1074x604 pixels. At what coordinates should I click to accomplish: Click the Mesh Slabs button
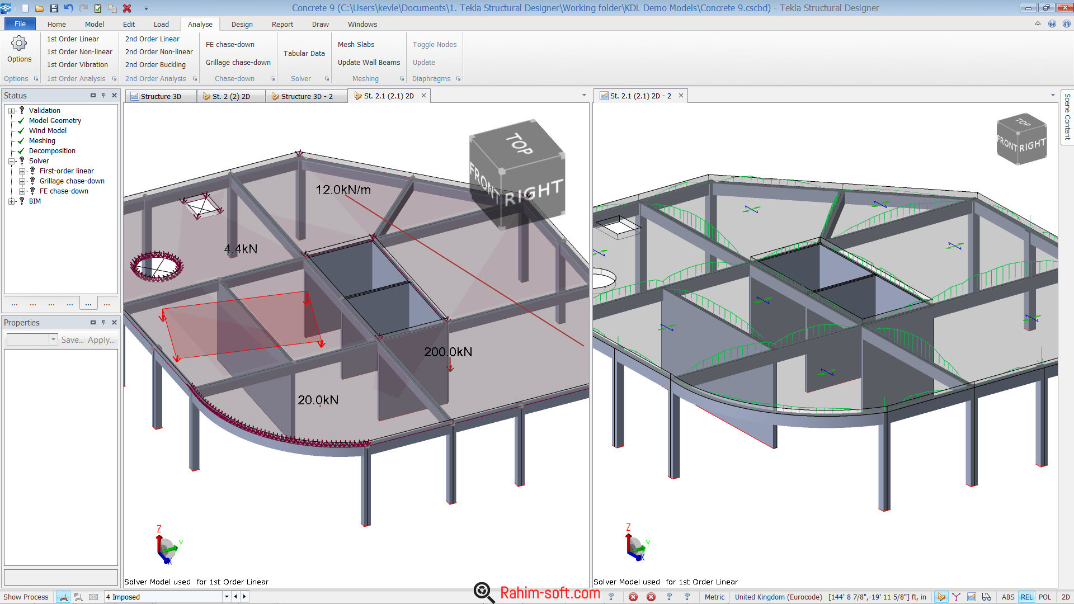[356, 44]
